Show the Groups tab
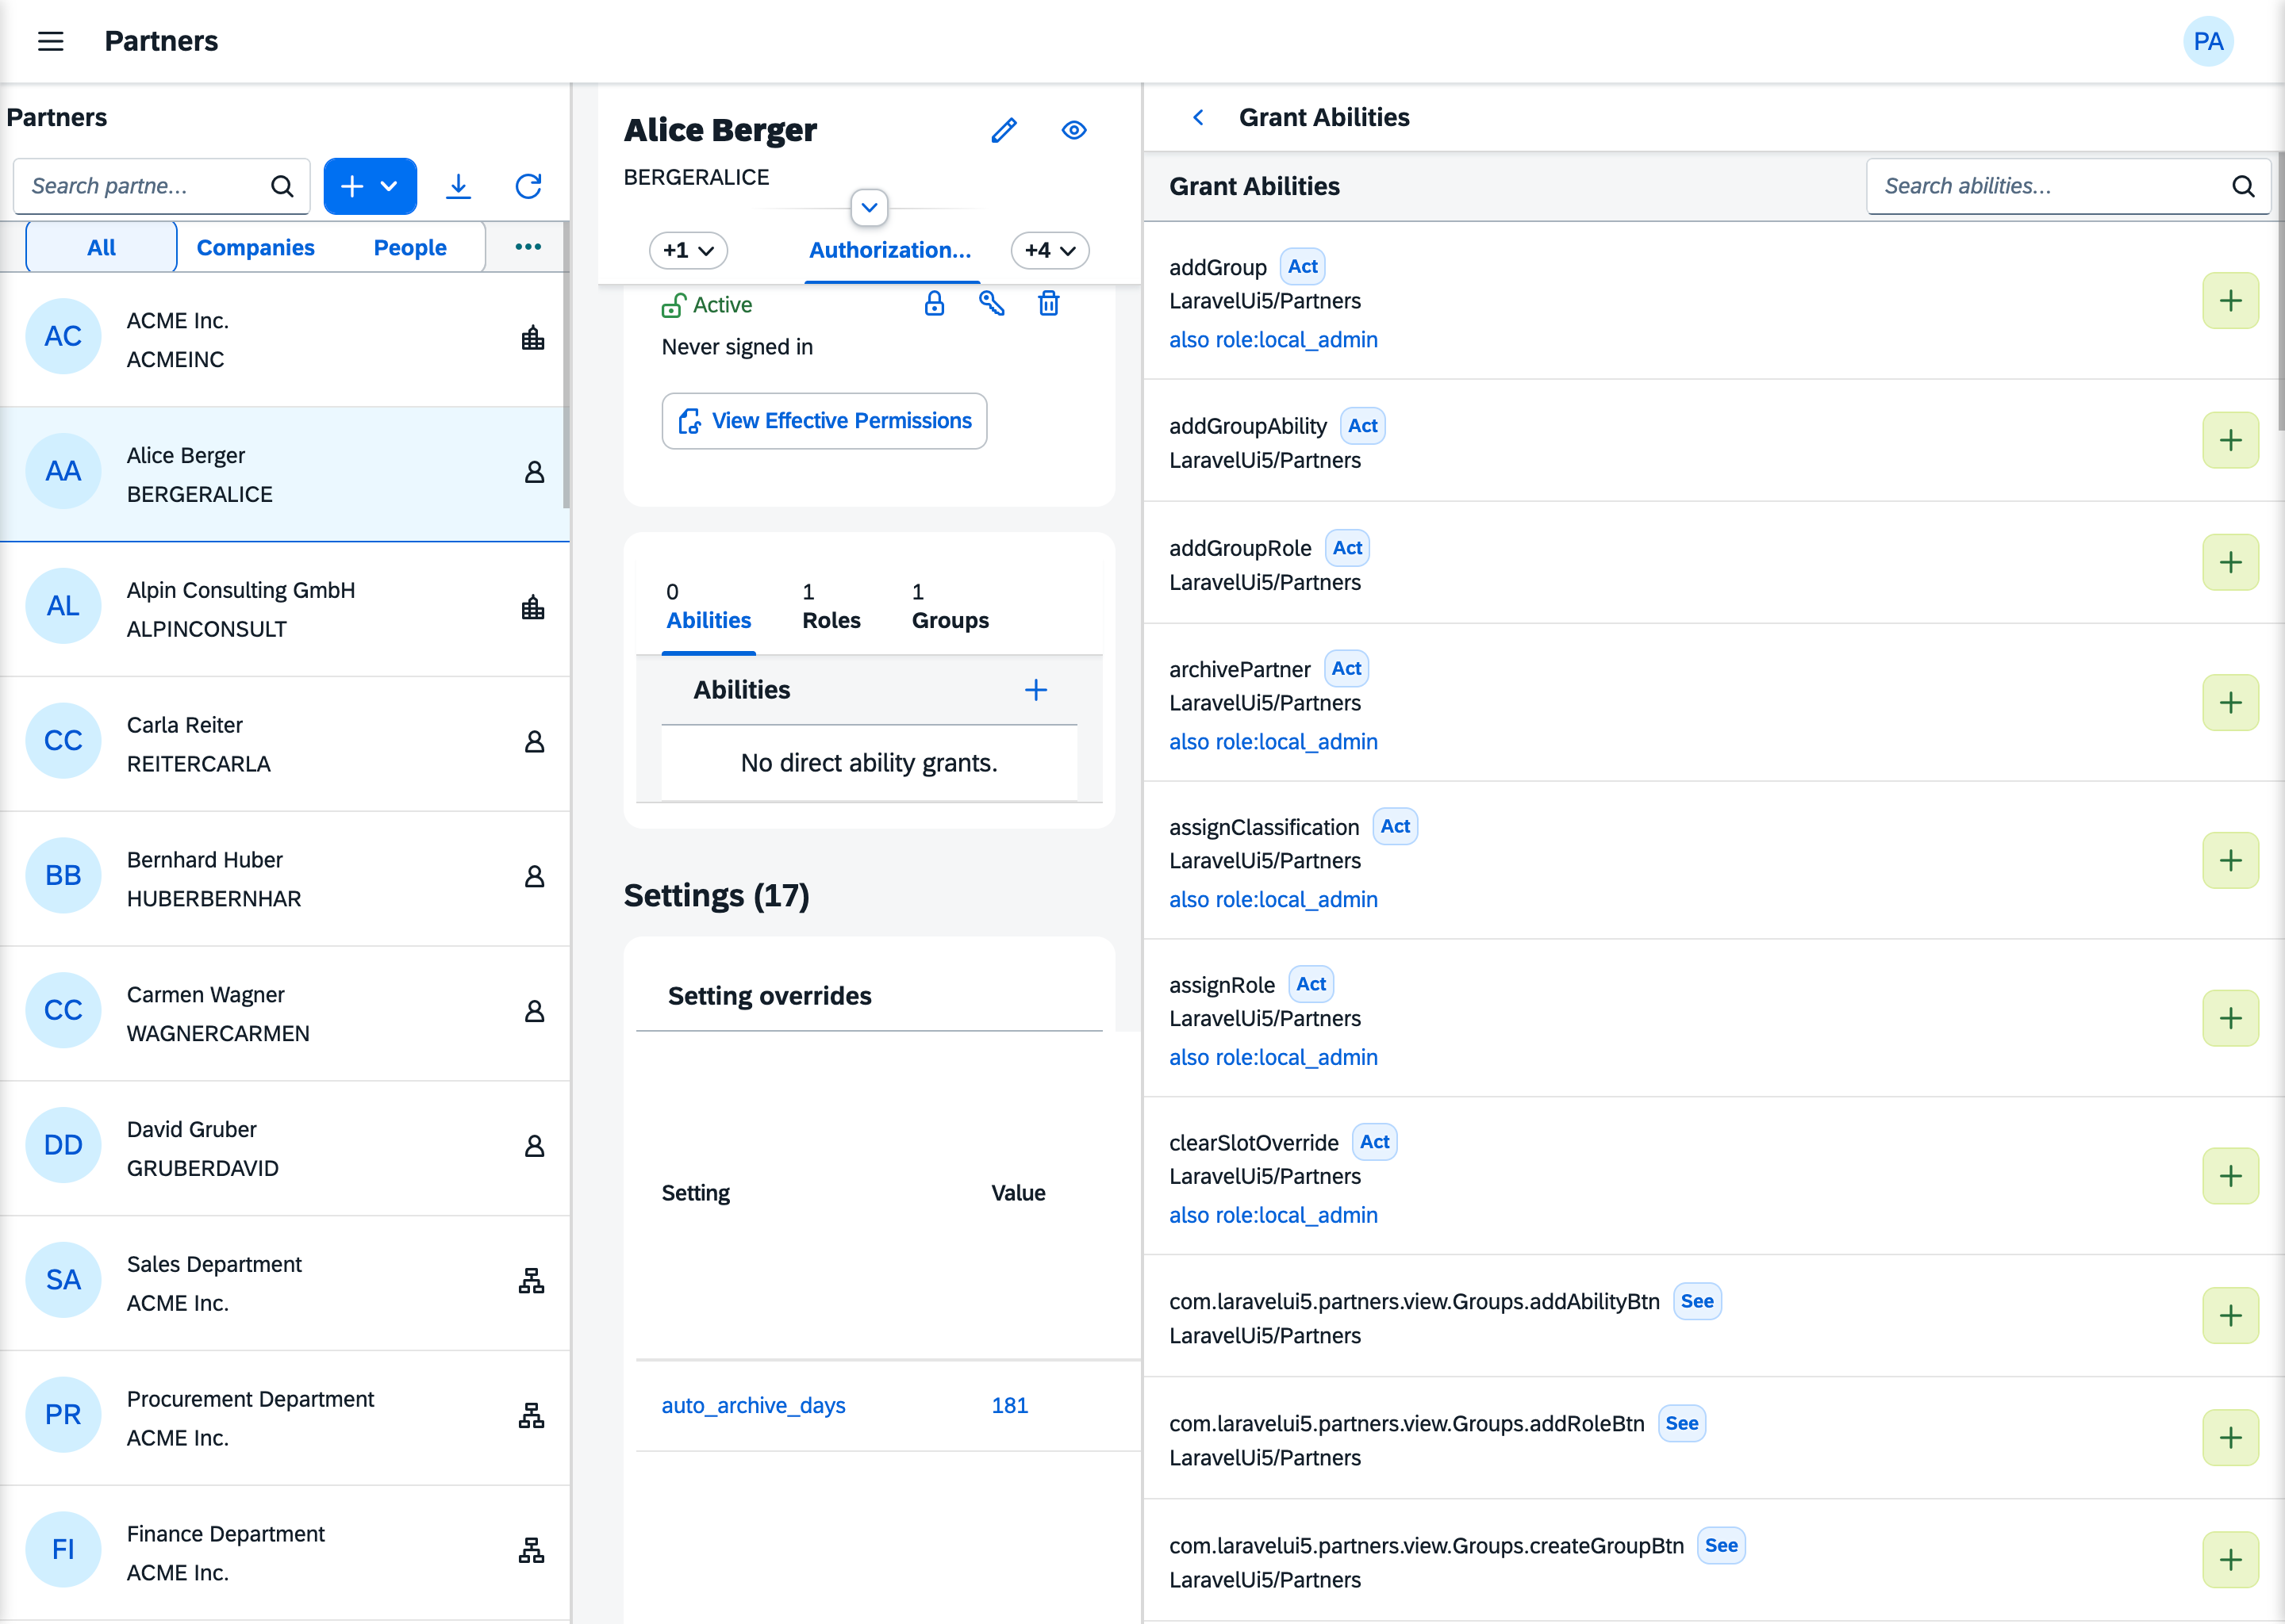The height and width of the screenshot is (1624, 2285). pos(950,608)
